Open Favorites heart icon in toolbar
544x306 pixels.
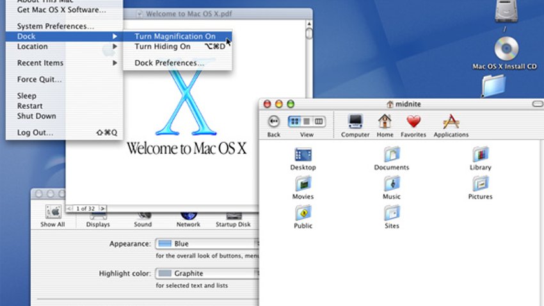[x=413, y=122]
